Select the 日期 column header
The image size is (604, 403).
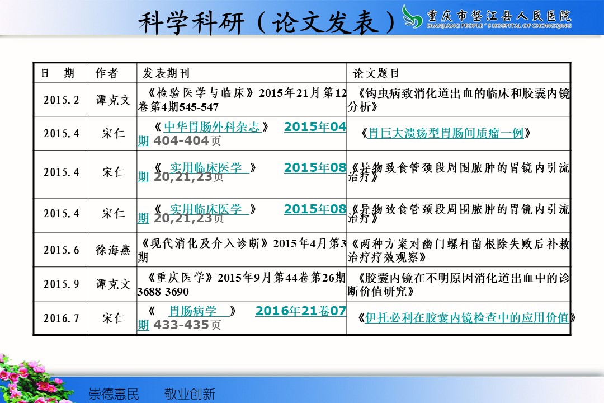point(58,73)
